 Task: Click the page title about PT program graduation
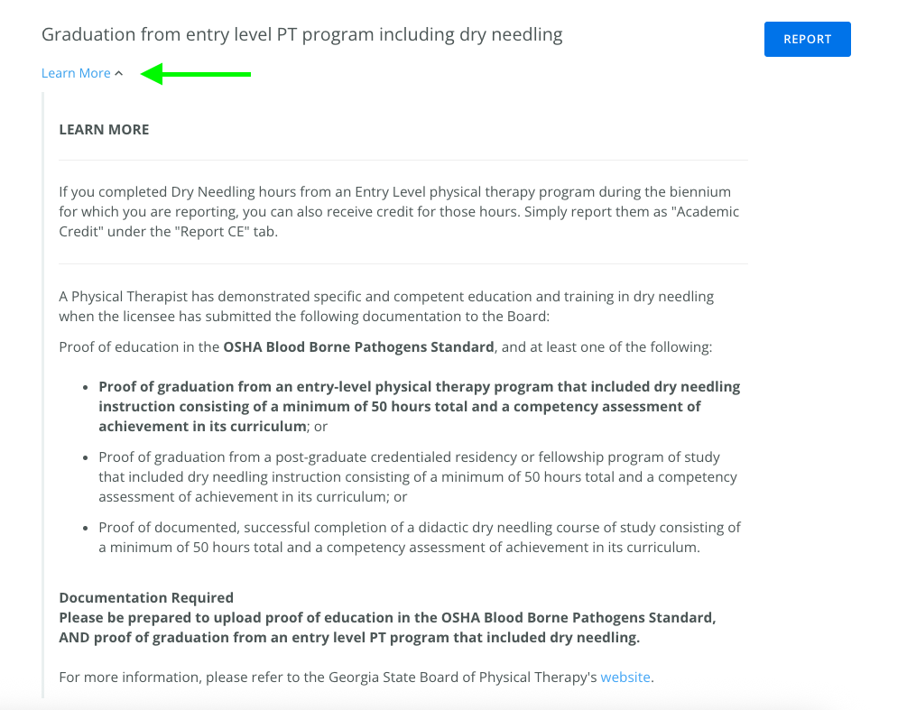pos(301,35)
